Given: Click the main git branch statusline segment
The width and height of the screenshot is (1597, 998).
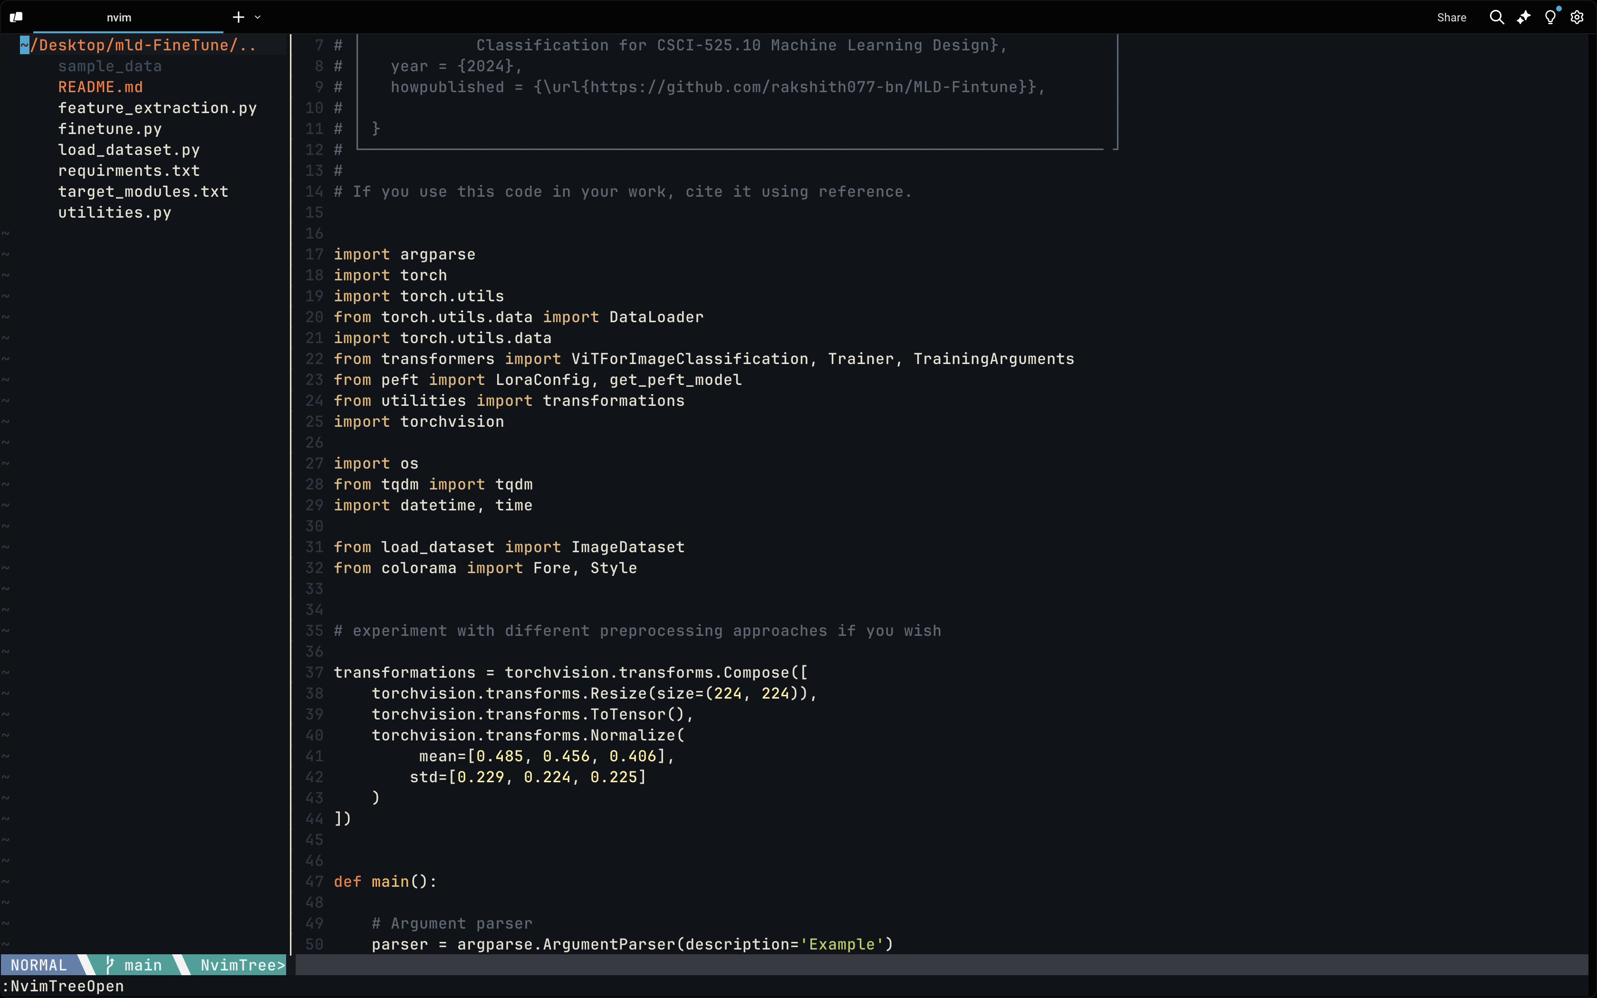Looking at the screenshot, I should click(134, 965).
